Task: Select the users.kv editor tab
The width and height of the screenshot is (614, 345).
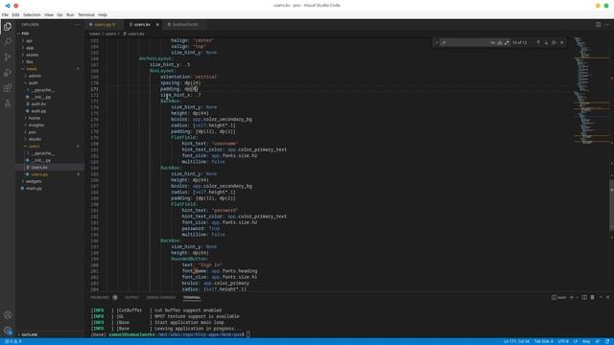Action: pos(142,25)
